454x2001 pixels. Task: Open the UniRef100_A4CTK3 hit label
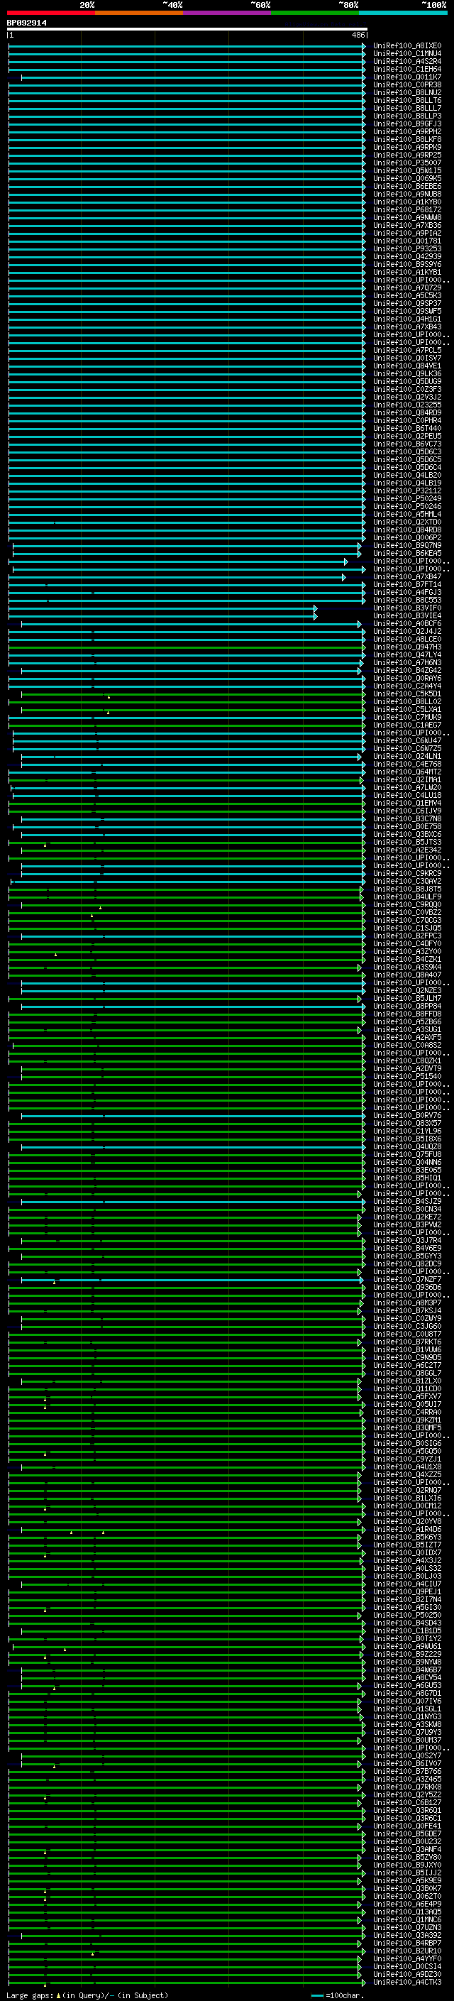(x=406, y=1982)
